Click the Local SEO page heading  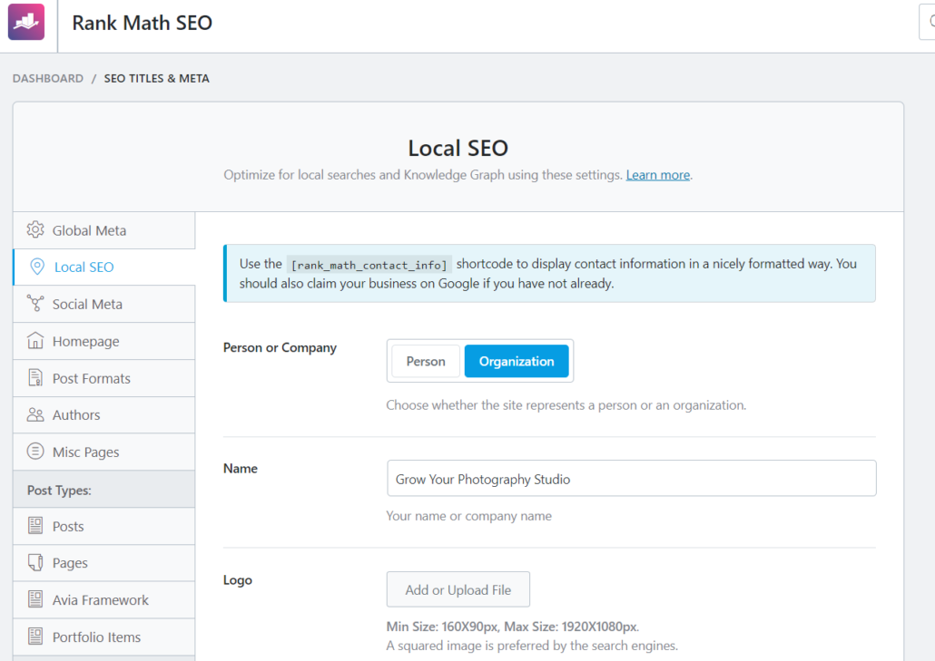pos(458,149)
